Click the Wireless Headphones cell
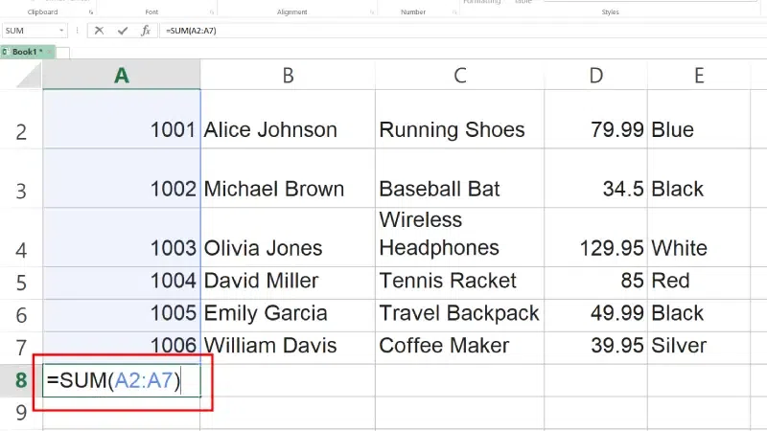The image size is (767, 431). point(459,235)
